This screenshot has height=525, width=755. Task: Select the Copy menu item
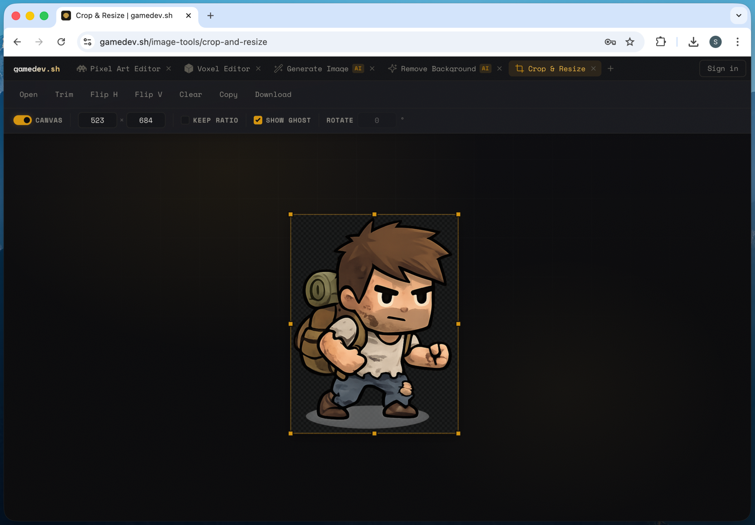pos(228,95)
